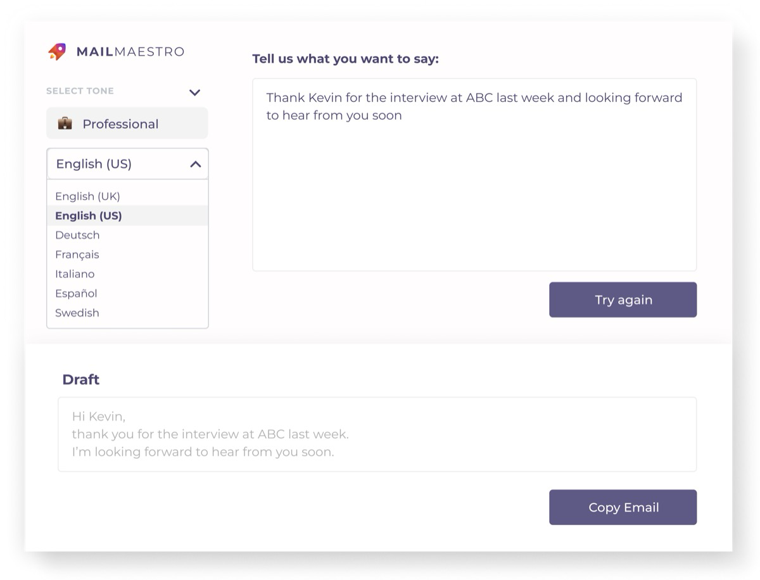
Task: Collapse the Select Tone chevron
Action: tap(194, 92)
